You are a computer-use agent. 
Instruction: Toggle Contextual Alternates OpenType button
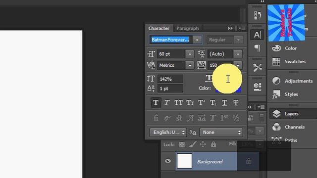(167, 118)
